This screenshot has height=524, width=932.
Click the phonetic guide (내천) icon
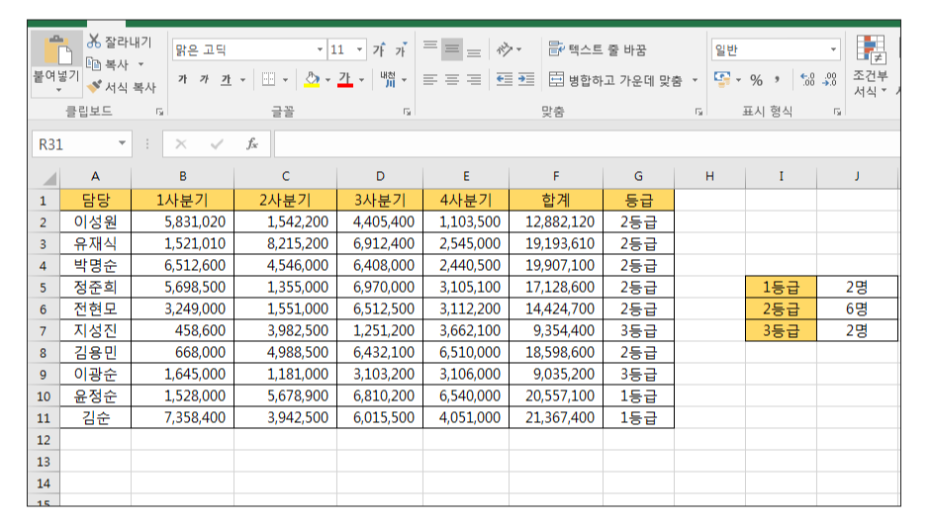[x=388, y=79]
